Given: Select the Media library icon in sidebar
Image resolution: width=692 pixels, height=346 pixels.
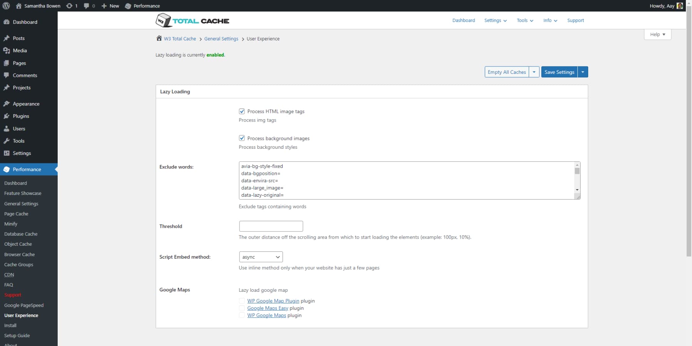Looking at the screenshot, I should coord(7,50).
